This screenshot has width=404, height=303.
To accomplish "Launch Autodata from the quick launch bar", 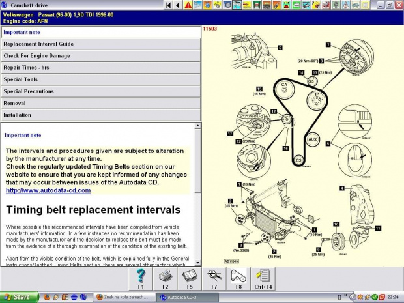I will click(x=83, y=297).
